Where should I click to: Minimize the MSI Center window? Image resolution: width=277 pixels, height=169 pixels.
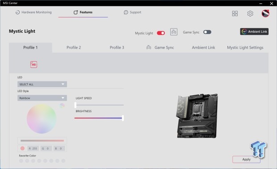(261, 3)
